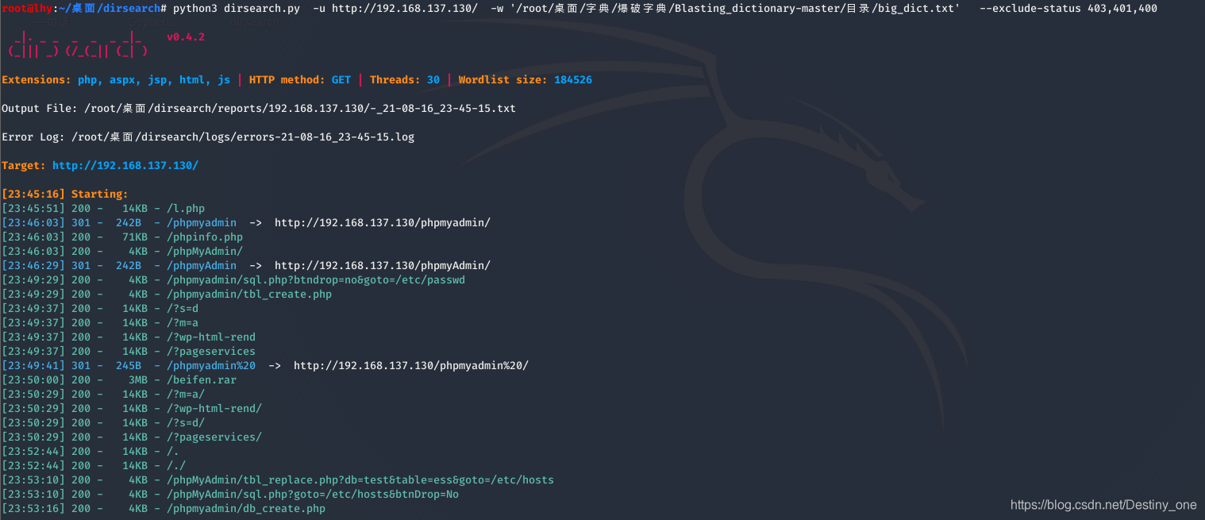The height and width of the screenshot is (520, 1205).
Task: Click the /?s=d/ result entry
Action: pyautogui.click(x=186, y=422)
